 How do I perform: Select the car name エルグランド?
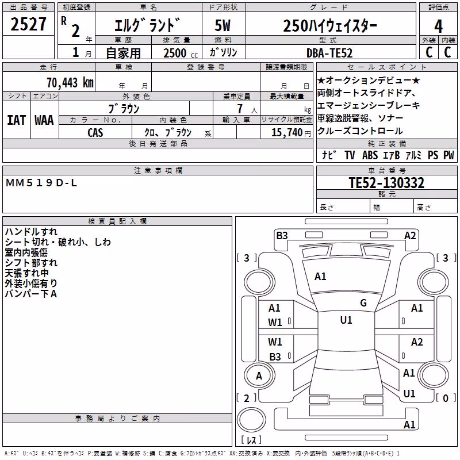point(147,25)
